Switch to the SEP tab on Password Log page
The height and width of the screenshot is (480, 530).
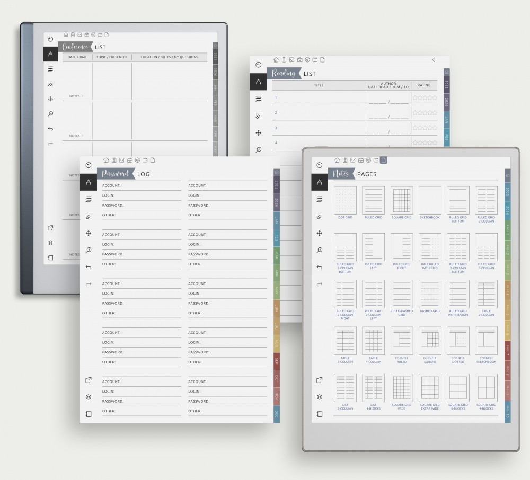276,361
